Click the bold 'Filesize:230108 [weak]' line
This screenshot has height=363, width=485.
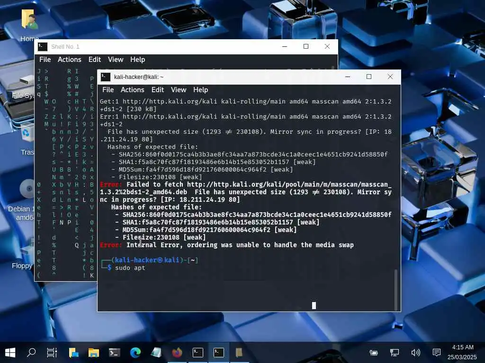(160, 237)
